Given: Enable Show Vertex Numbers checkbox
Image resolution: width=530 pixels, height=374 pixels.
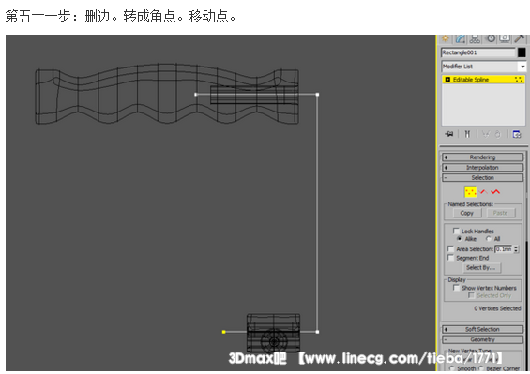Looking at the screenshot, I should (x=456, y=288).
